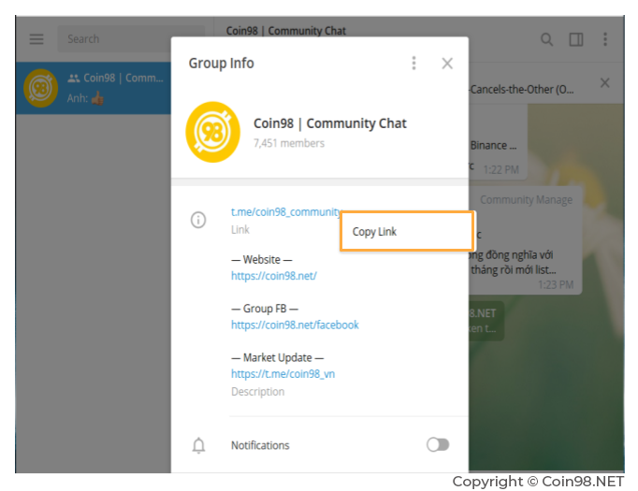Click the 1:22 PM message timestamp
The width and height of the screenshot is (638, 491).
pyautogui.click(x=500, y=169)
